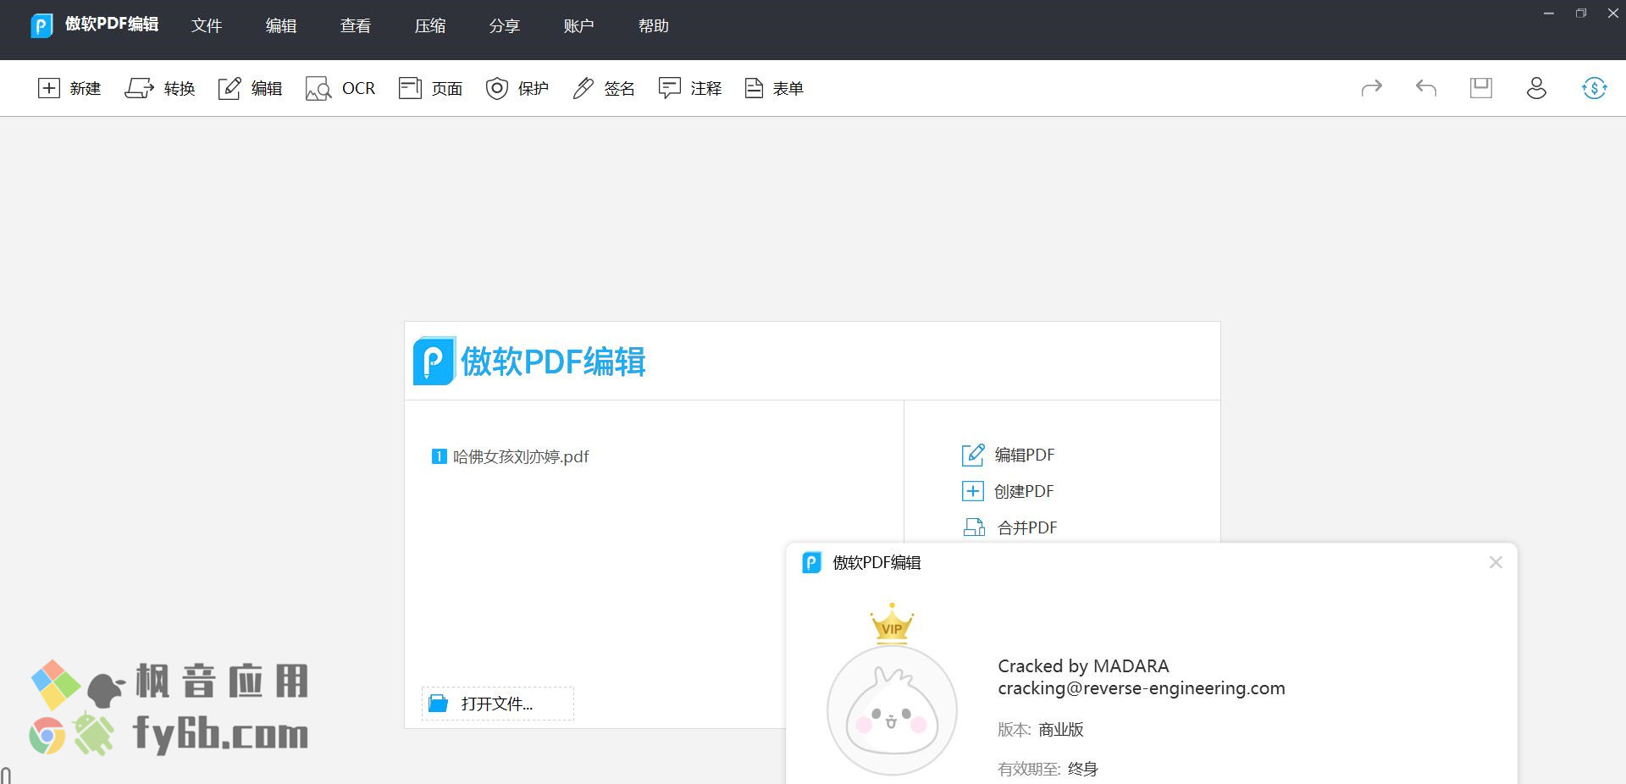Image resolution: width=1626 pixels, height=784 pixels.
Task: Minimize the application window
Action: (1549, 14)
